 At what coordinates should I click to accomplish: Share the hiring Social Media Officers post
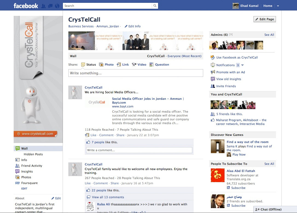120,135
